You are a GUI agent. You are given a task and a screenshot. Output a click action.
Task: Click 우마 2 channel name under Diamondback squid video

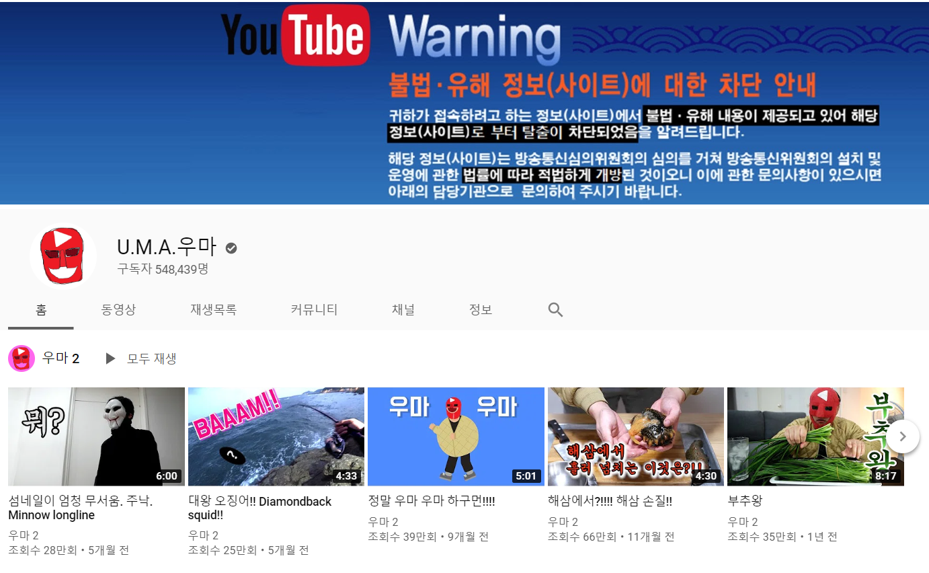click(x=203, y=536)
